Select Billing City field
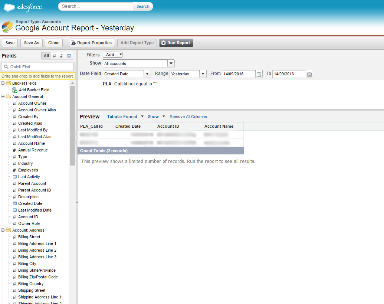The height and width of the screenshot is (304, 384). coord(27,264)
